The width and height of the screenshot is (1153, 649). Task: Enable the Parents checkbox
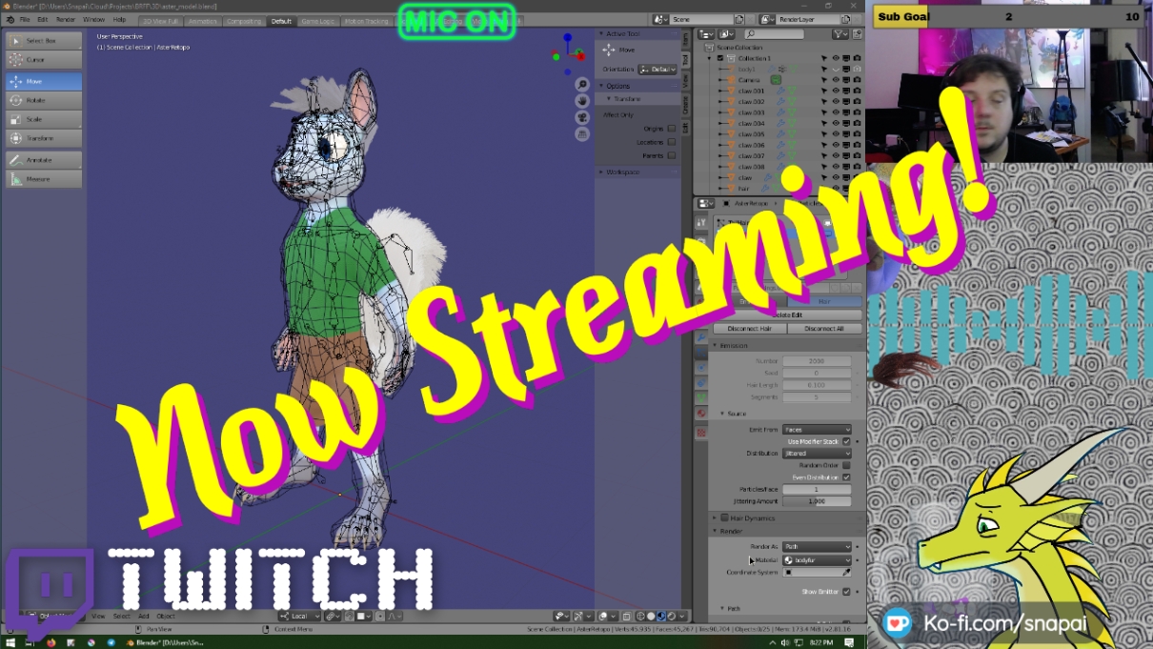(672, 155)
